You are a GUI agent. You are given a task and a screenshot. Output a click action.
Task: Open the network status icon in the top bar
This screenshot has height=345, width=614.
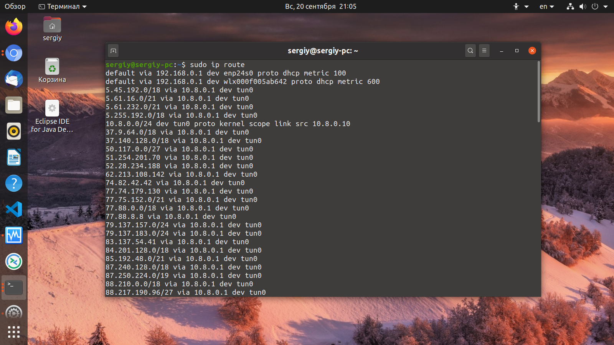click(571, 7)
